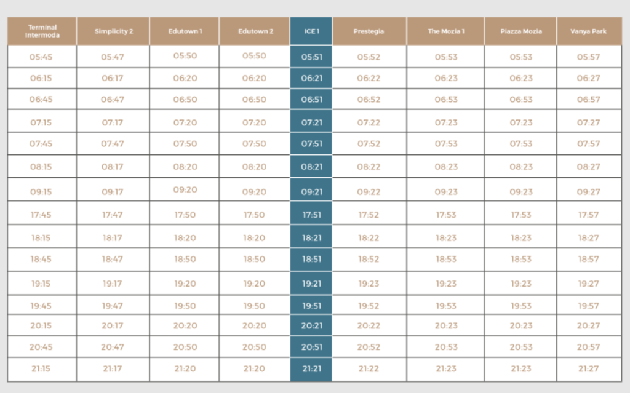Select the Prestegia column header

coord(369,31)
